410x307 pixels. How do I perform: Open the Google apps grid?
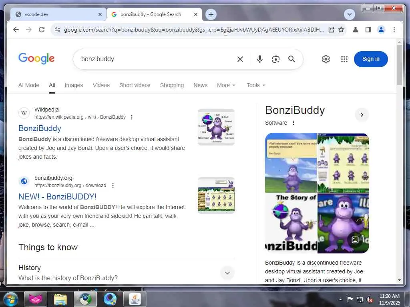click(x=344, y=59)
